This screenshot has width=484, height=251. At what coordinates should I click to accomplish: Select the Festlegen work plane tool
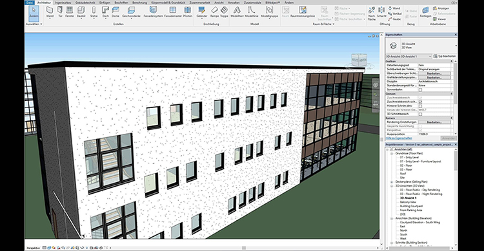(425, 12)
